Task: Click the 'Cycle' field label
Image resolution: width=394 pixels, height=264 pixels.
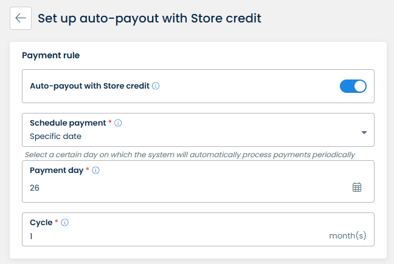Action: pos(41,223)
